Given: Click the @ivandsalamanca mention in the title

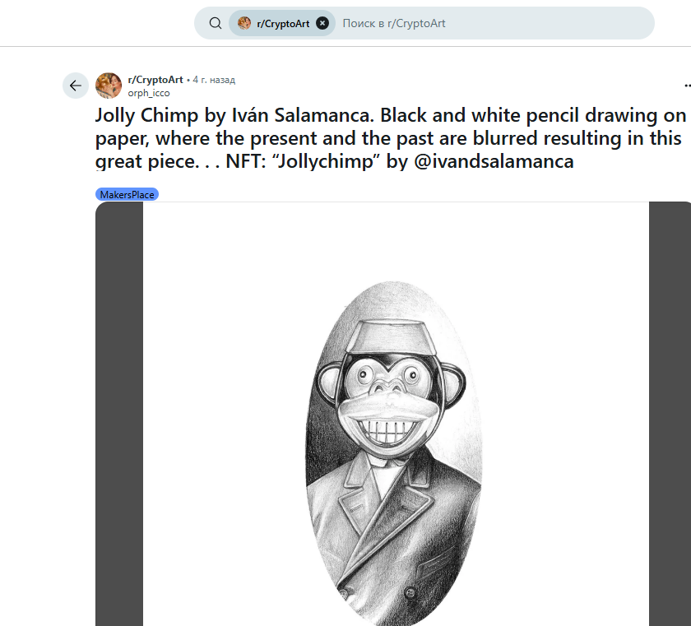Looking at the screenshot, I should [x=494, y=161].
